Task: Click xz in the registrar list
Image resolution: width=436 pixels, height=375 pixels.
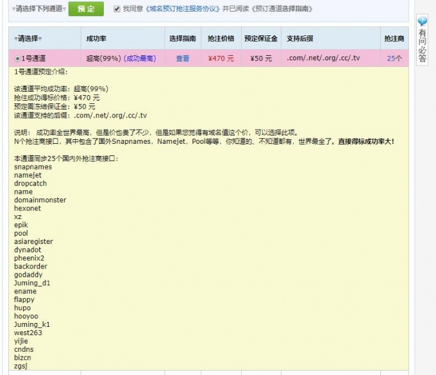Action: pyautogui.click(x=17, y=216)
